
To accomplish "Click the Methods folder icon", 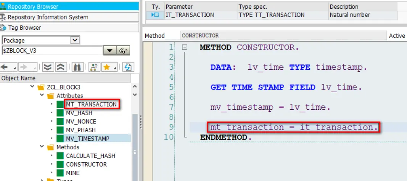I will [x=50, y=147].
